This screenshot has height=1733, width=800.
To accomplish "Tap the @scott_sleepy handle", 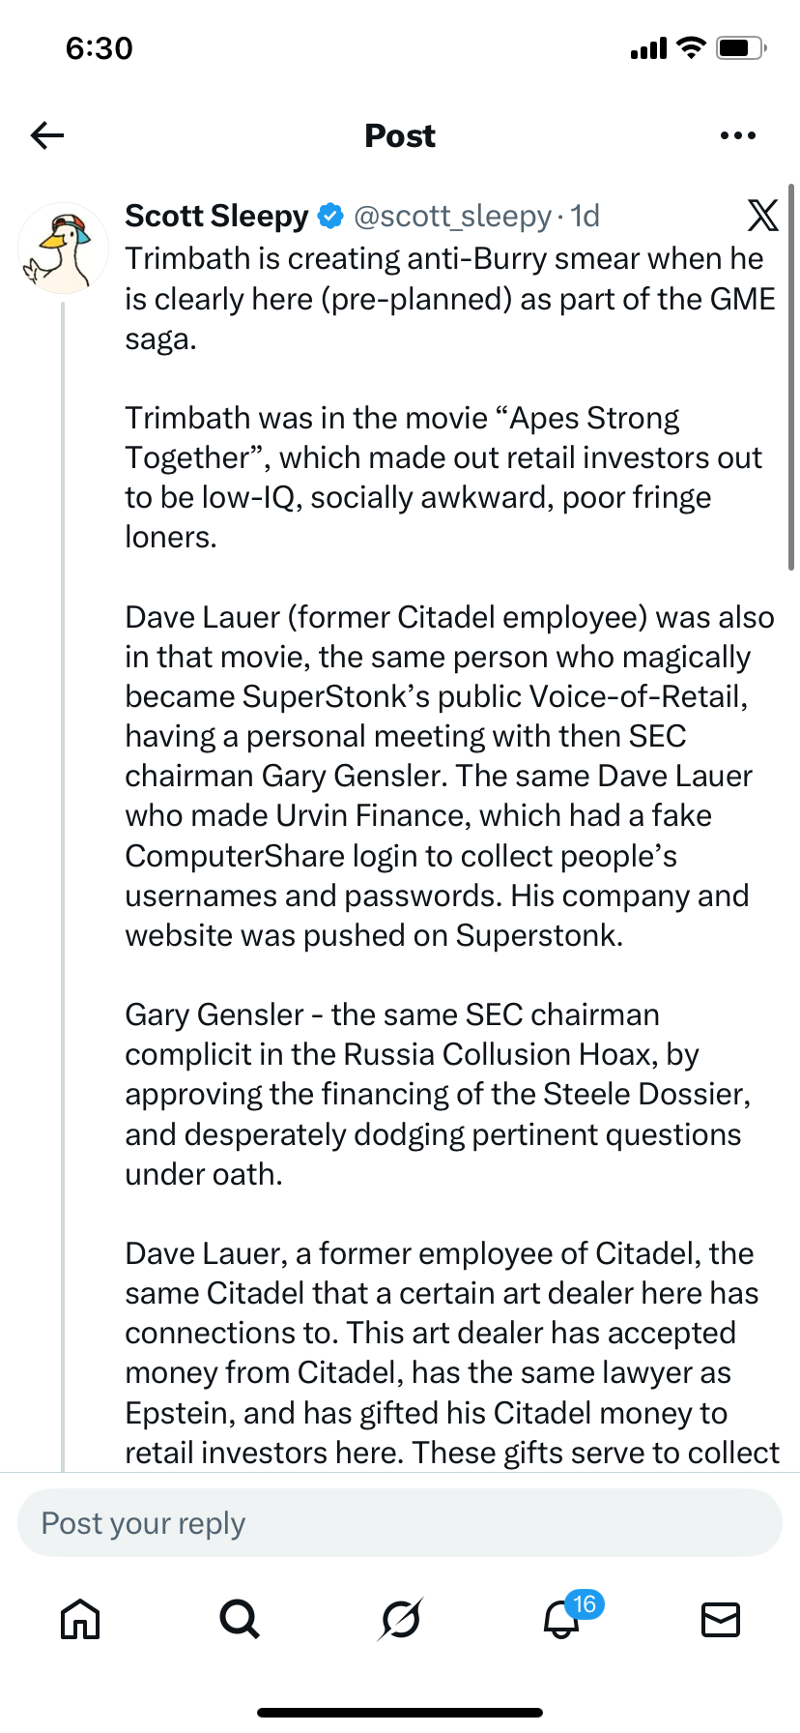I will 452,216.
